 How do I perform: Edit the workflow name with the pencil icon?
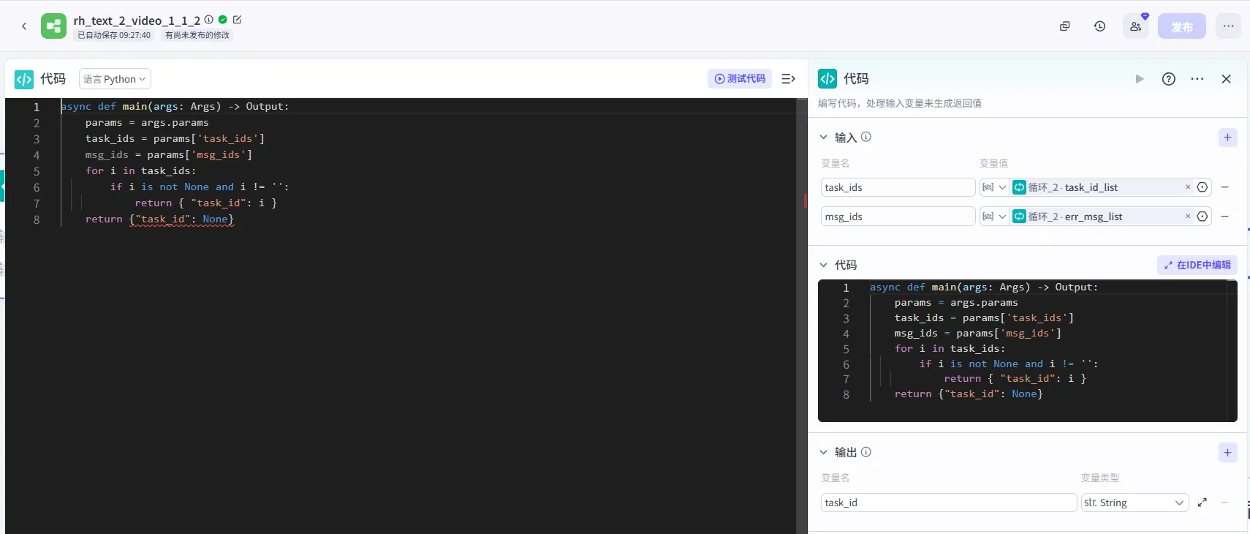[237, 20]
